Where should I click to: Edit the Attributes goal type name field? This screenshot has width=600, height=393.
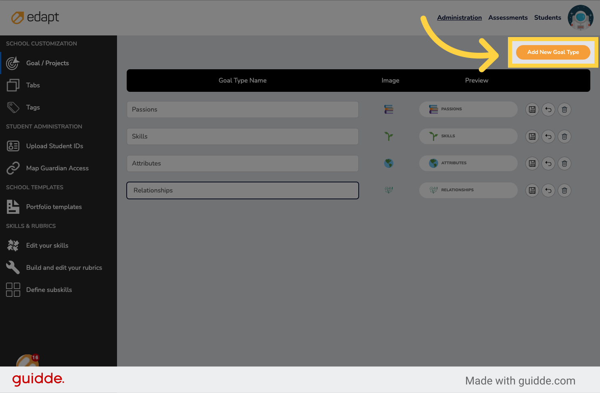(x=243, y=163)
